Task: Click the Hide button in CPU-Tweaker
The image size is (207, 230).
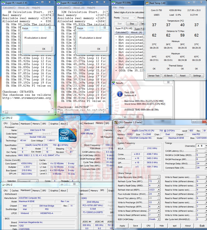Action: (162, 226)
